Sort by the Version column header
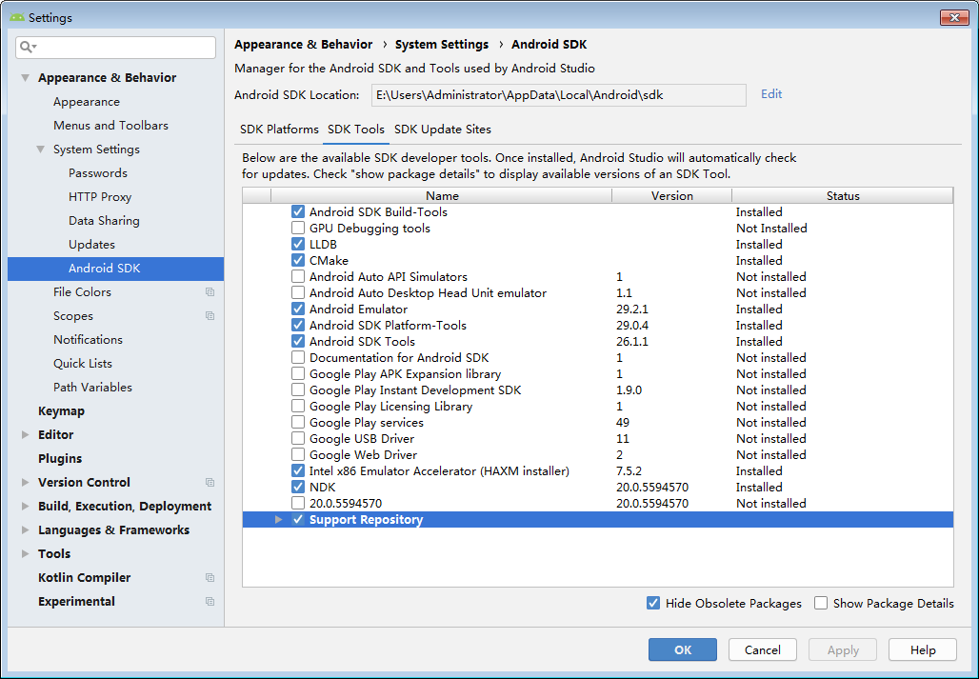The width and height of the screenshot is (979, 679). (671, 195)
